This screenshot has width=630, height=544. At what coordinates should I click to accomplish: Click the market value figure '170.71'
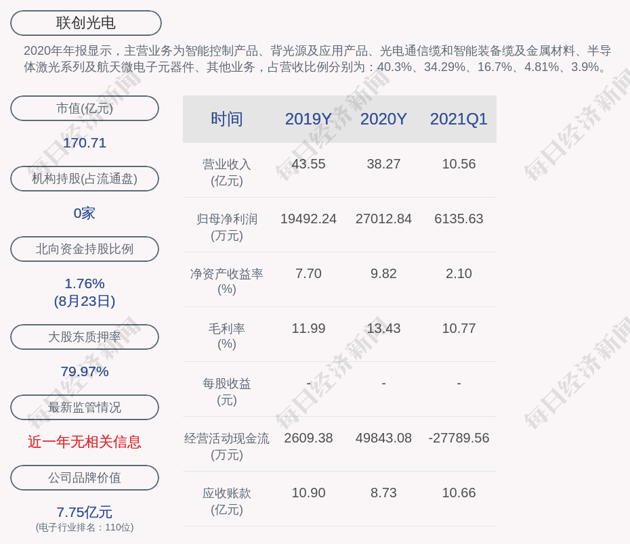coord(85,143)
